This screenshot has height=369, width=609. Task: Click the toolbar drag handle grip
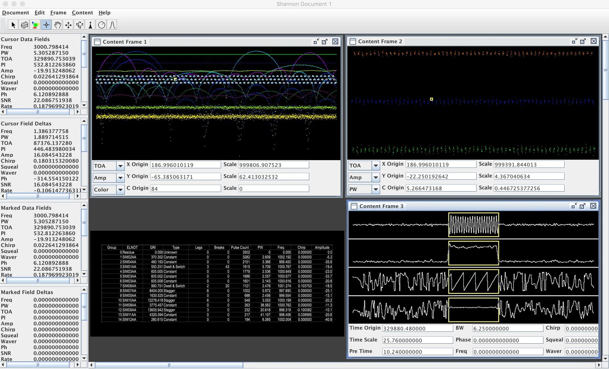tap(3, 25)
